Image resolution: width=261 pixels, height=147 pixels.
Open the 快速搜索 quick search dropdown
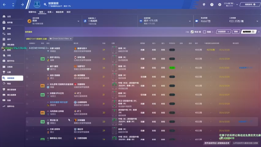pyautogui.click(x=223, y=32)
